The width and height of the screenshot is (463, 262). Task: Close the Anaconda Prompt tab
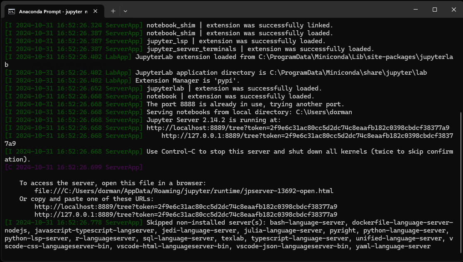click(x=95, y=11)
